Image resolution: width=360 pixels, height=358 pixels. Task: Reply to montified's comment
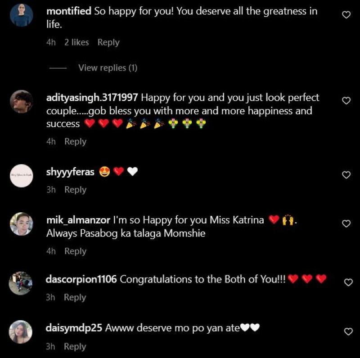pyautogui.click(x=108, y=42)
